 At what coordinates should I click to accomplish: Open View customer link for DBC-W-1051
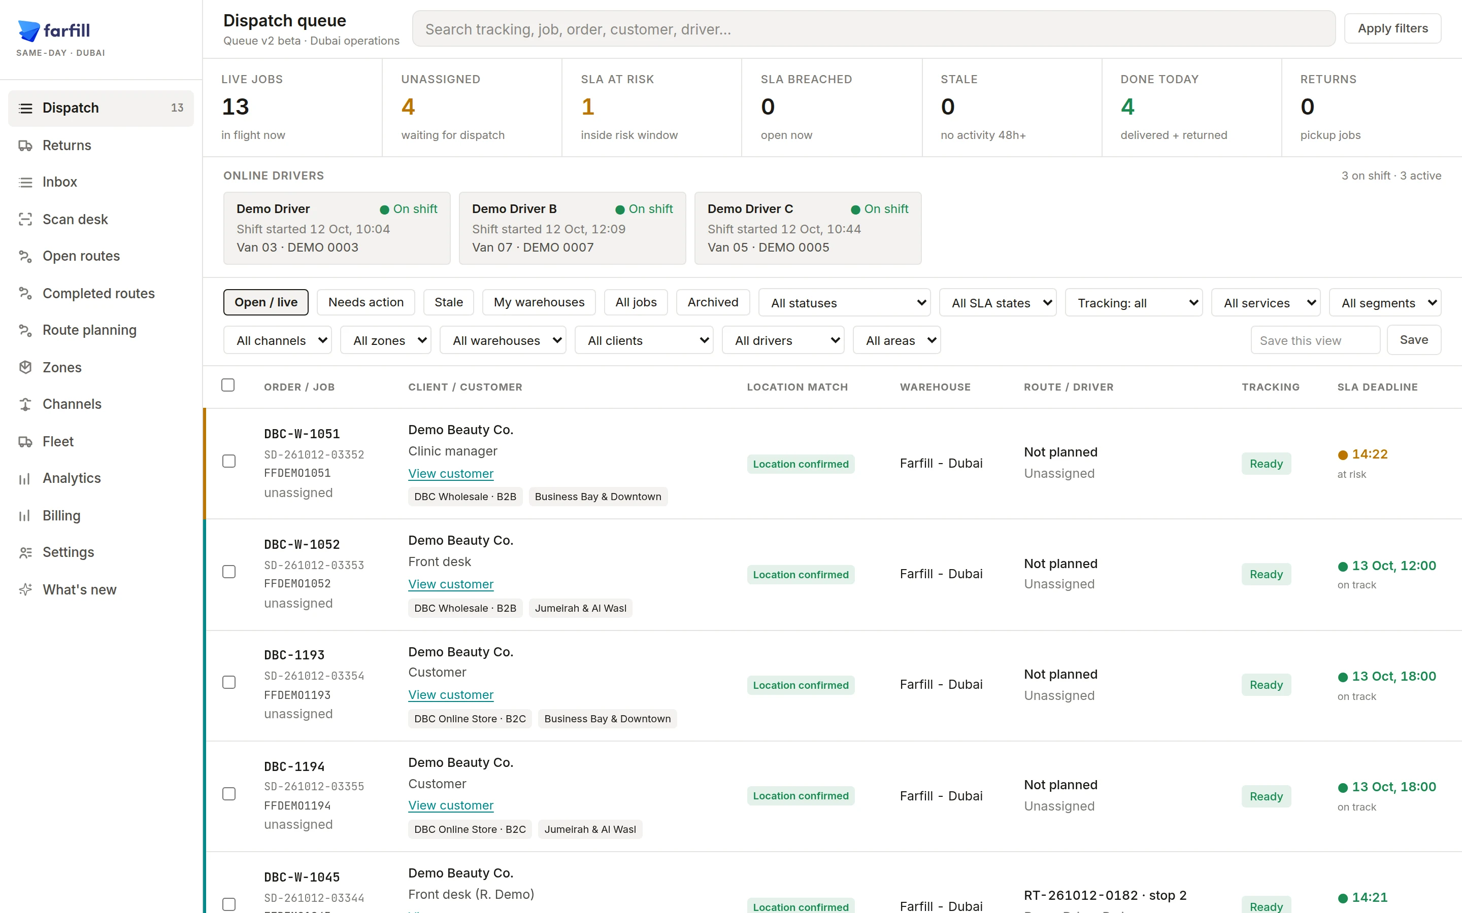(451, 473)
